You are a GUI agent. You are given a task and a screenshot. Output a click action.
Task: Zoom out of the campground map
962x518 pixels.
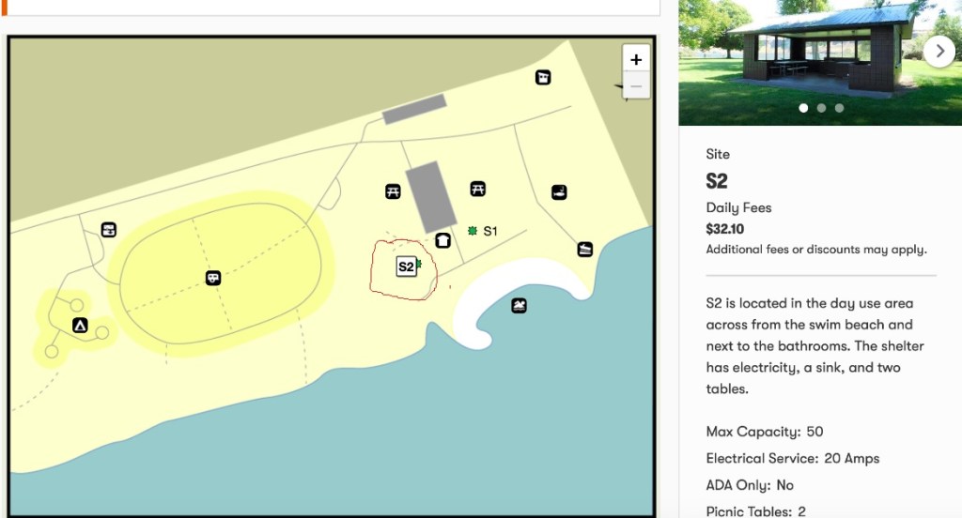point(636,87)
